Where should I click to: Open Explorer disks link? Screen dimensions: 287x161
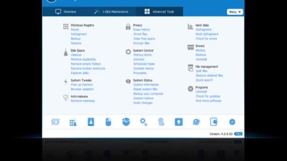click(x=80, y=73)
